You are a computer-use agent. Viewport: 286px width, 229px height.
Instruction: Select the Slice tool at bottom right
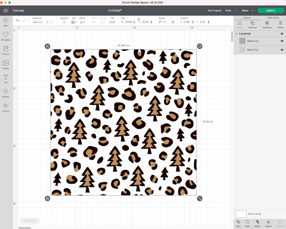238,222
